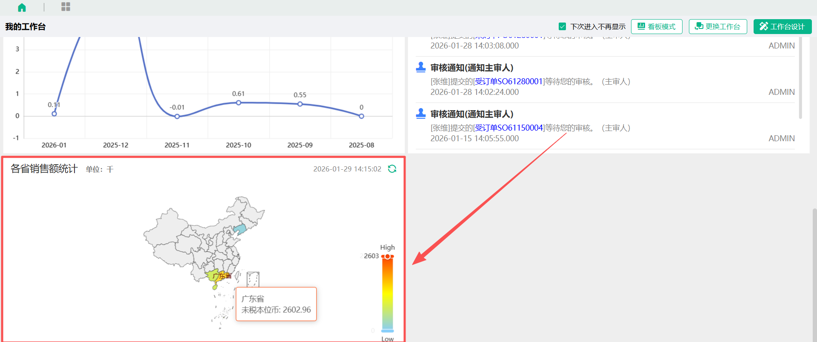Click the notification list scrollbar
This screenshot has height=342, width=817.
[800, 77]
